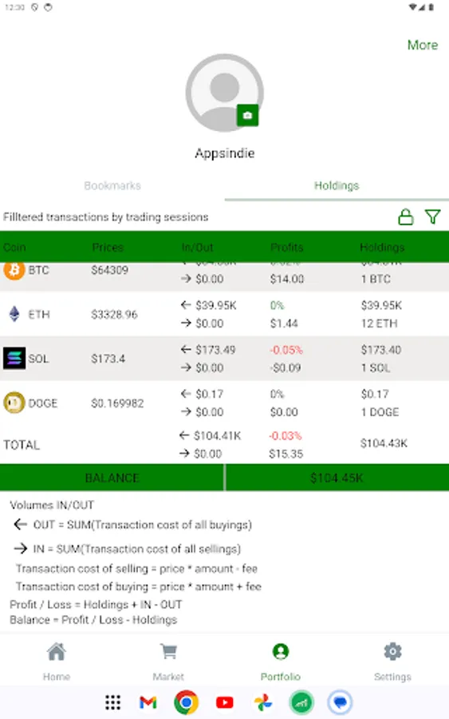Viewport: 449px width, 719px height.
Task: Go to Home in bottom navigation
Action: [x=57, y=652]
